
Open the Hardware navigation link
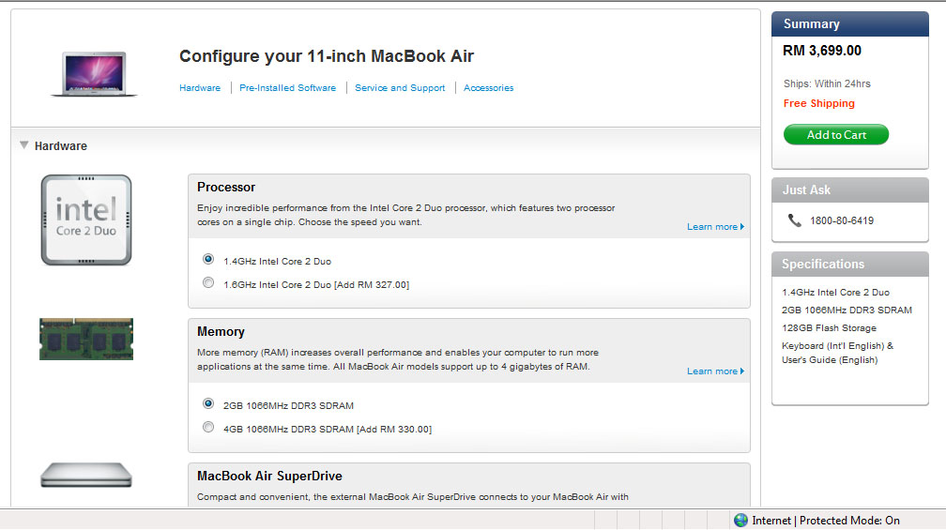point(200,88)
